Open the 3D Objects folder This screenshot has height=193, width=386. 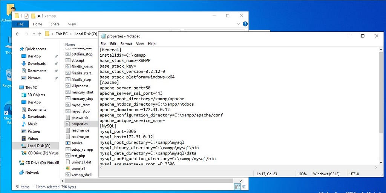click(x=36, y=95)
